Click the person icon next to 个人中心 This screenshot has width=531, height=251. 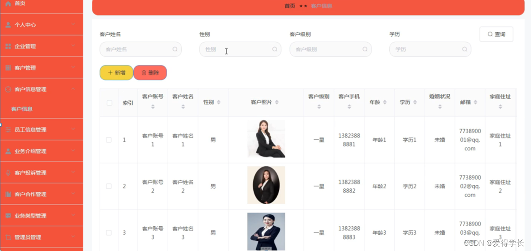point(8,25)
